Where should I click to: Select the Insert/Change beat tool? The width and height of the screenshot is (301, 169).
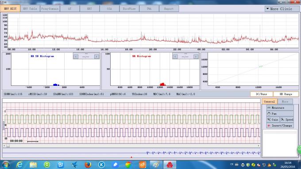[280, 126]
